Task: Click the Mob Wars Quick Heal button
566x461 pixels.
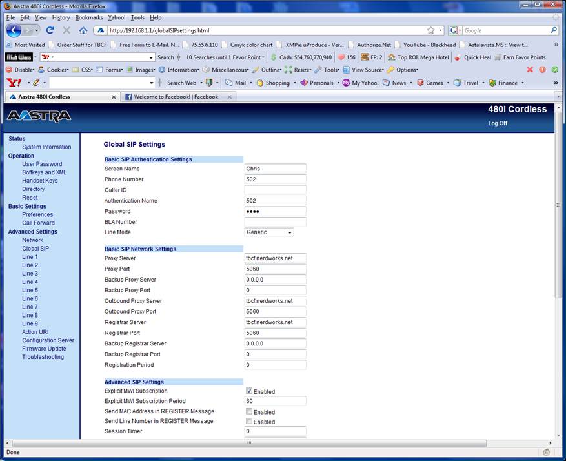Action: point(473,57)
